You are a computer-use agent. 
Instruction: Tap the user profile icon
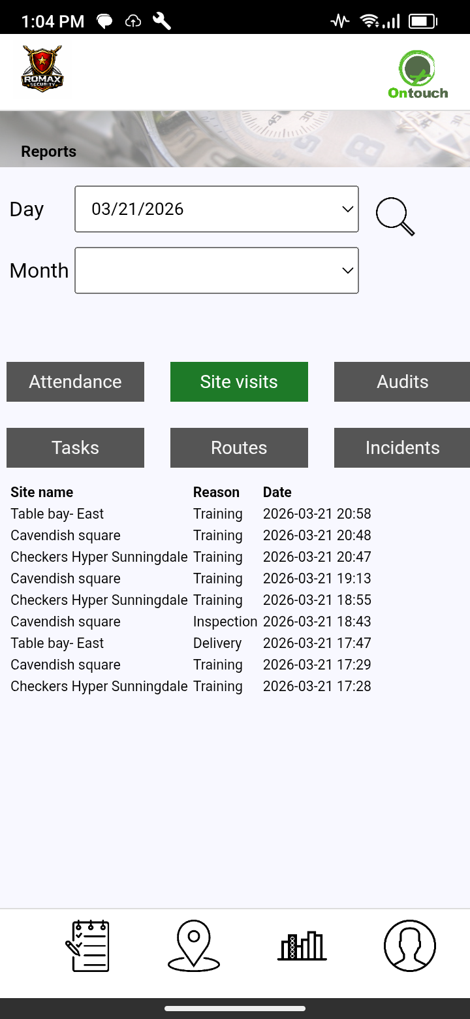(409, 945)
